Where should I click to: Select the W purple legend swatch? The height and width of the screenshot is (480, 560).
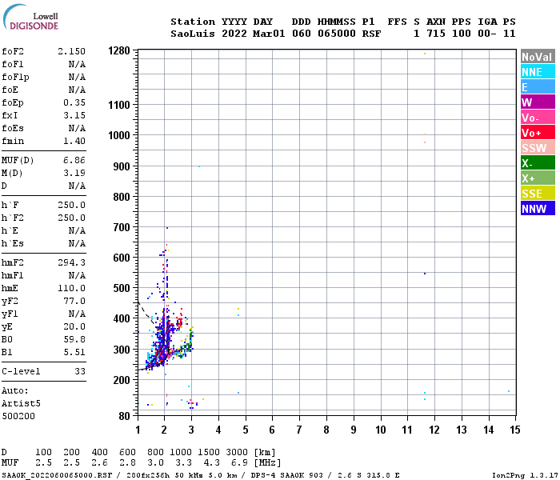(x=538, y=102)
